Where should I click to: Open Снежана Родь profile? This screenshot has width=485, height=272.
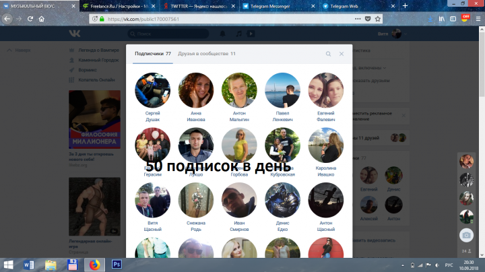pyautogui.click(x=196, y=226)
